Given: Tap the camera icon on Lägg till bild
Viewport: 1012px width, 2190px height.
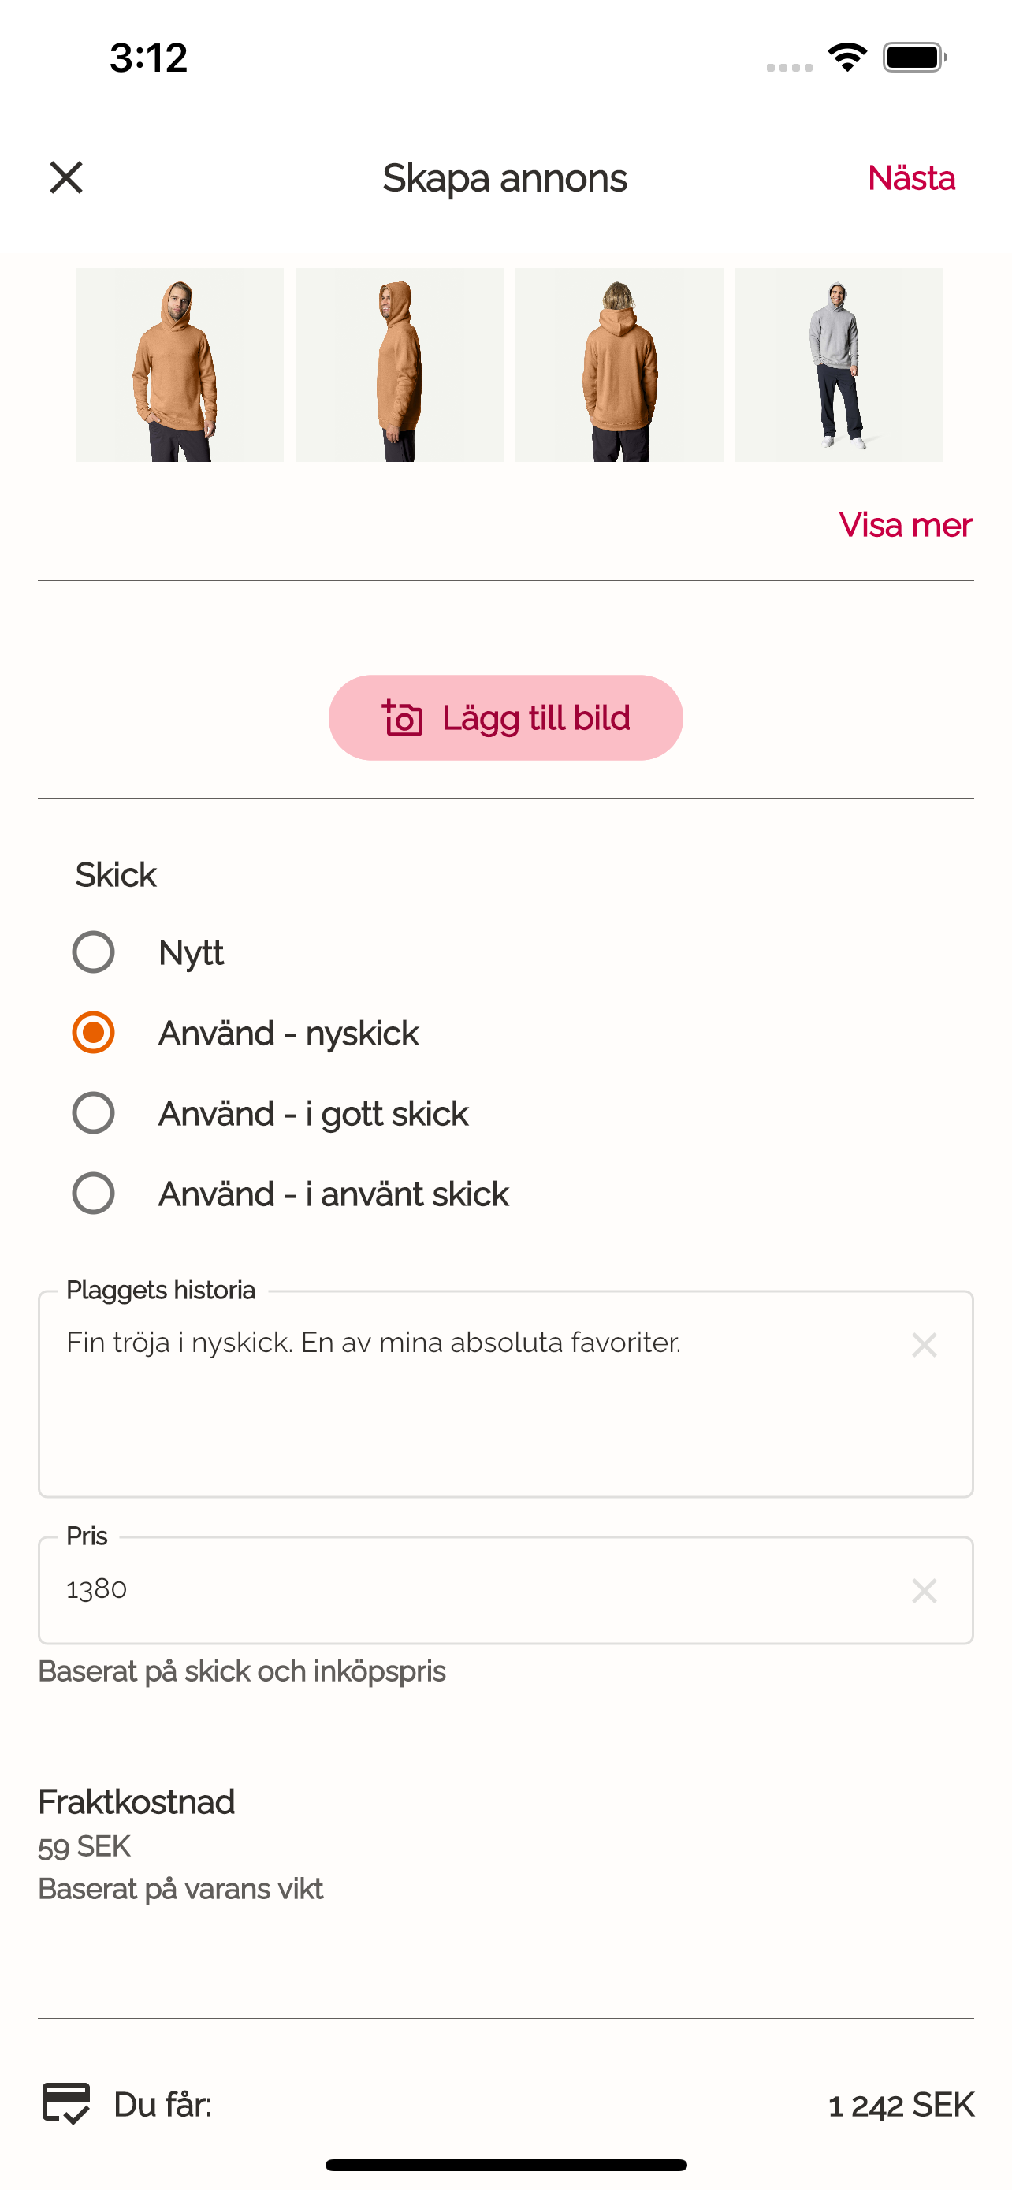Looking at the screenshot, I should tap(402, 718).
